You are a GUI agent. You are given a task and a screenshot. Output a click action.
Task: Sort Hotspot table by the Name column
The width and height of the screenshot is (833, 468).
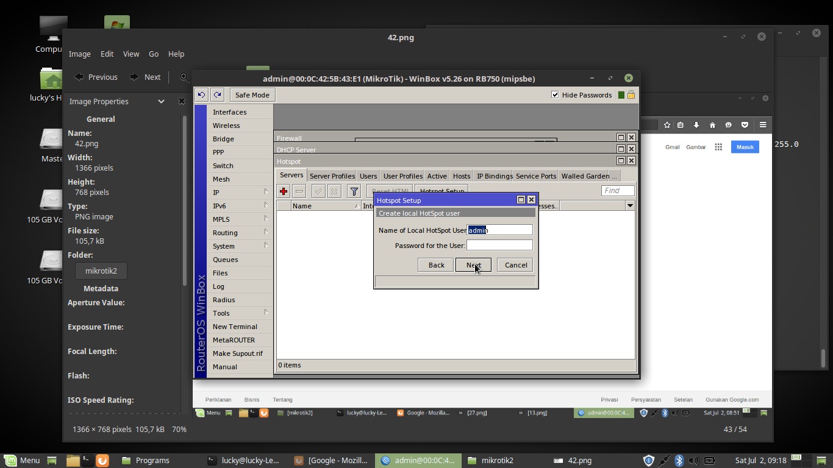point(326,206)
